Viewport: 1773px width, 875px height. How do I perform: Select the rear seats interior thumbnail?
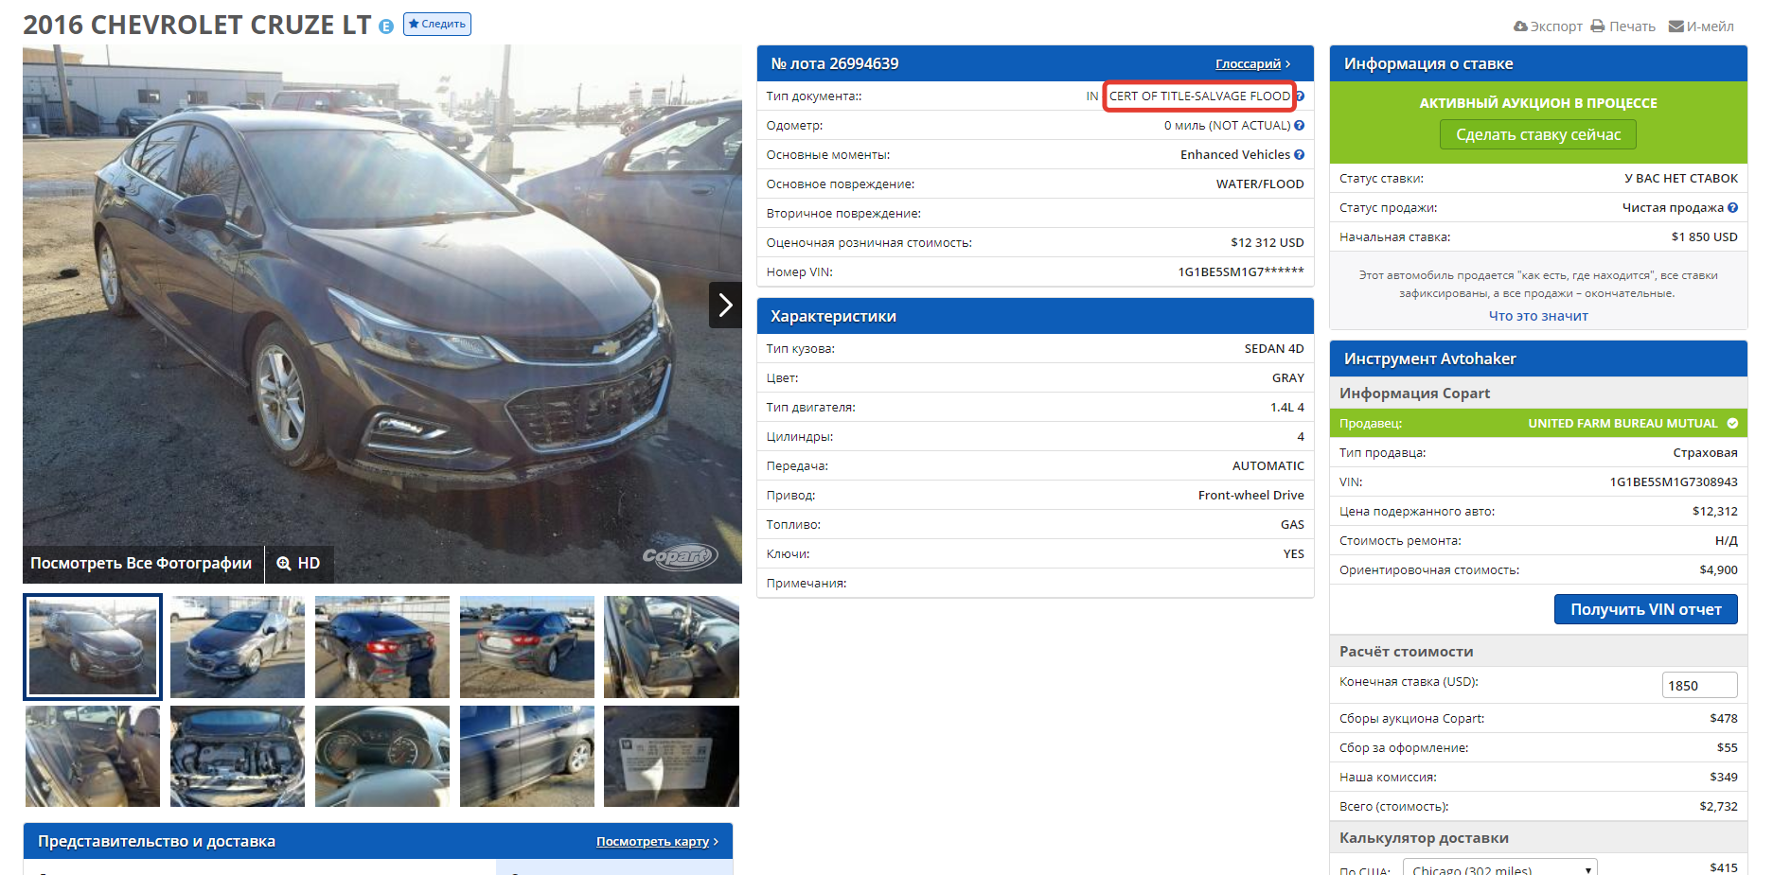[x=93, y=756]
